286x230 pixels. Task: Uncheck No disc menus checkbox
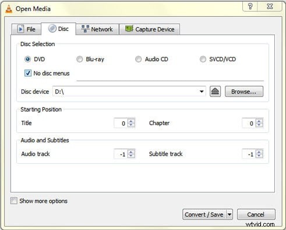28,73
